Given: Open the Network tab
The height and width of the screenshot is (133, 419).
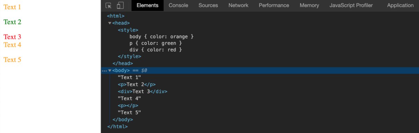Looking at the screenshot, I should pos(238,5).
